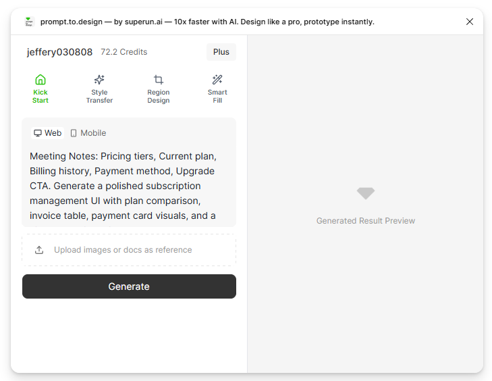The height and width of the screenshot is (381, 492).
Task: Click the Style Transfer tab label
Action: [99, 97]
